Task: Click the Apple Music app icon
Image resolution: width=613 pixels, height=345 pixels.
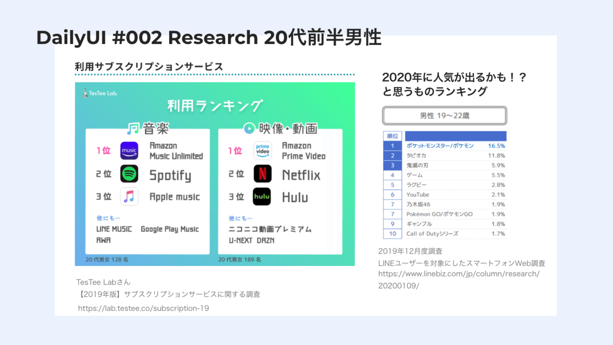Action: [129, 196]
